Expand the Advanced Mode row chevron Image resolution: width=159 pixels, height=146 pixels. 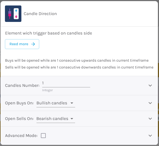150,136
